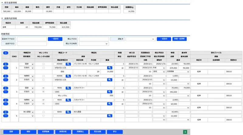Viewport: 243px width, 135px height.
Task: Click the 戻る button at the bottom
Action: click(x=113, y=132)
